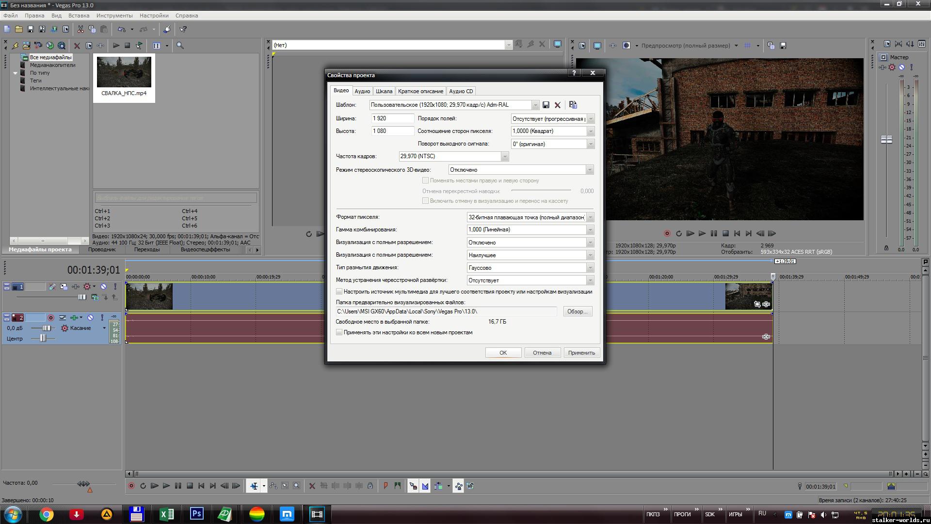Open the Pixel format dropdown
The width and height of the screenshot is (931, 524).
click(x=590, y=217)
